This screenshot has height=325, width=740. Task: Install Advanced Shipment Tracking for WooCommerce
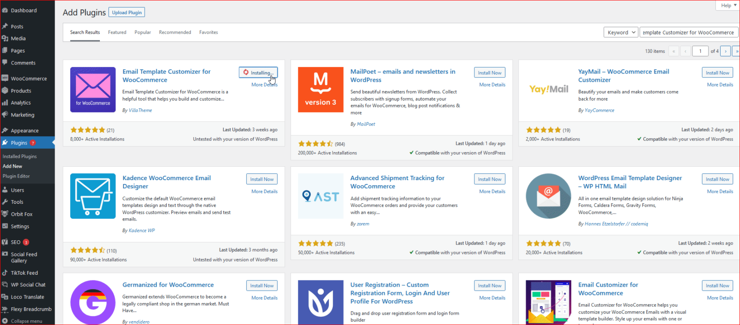pyautogui.click(x=489, y=179)
